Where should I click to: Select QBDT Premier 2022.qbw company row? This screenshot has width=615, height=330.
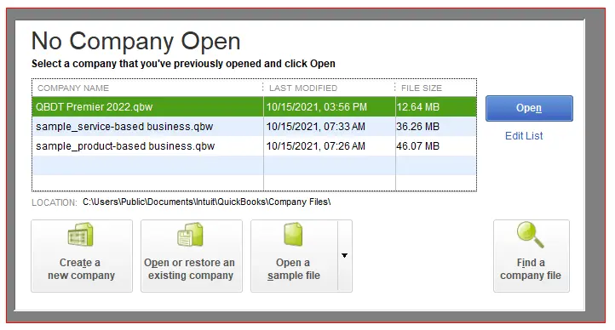pyautogui.click(x=254, y=107)
